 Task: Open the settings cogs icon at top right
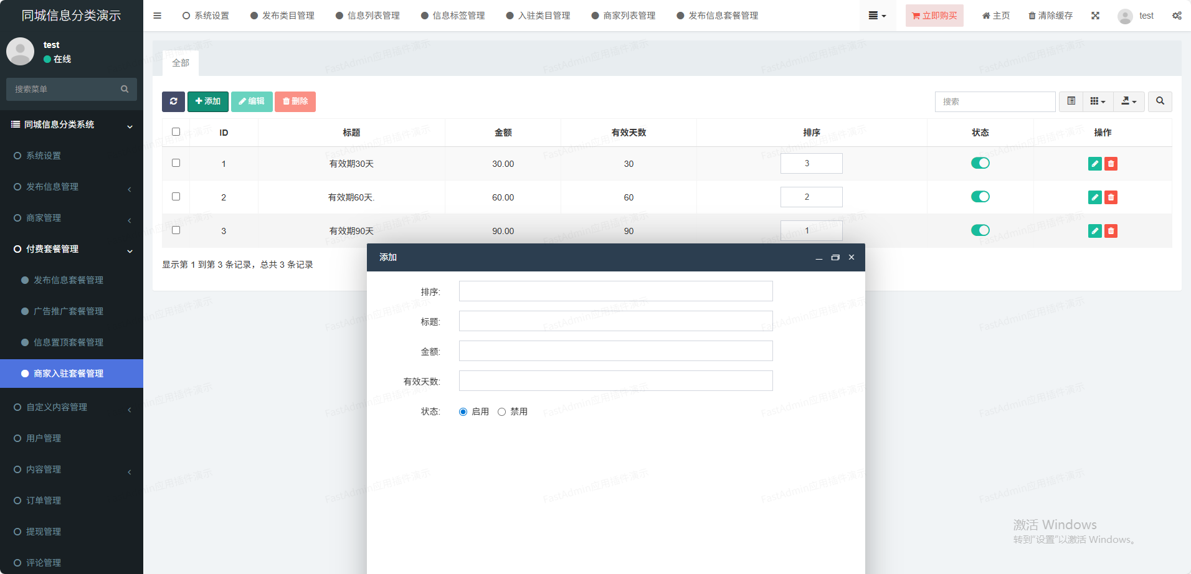[x=1177, y=16]
